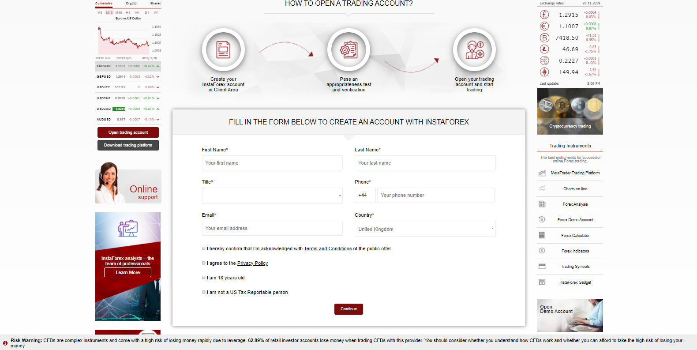
Task: Tick the not a US Tax Reportable checkbox
Action: (x=204, y=292)
